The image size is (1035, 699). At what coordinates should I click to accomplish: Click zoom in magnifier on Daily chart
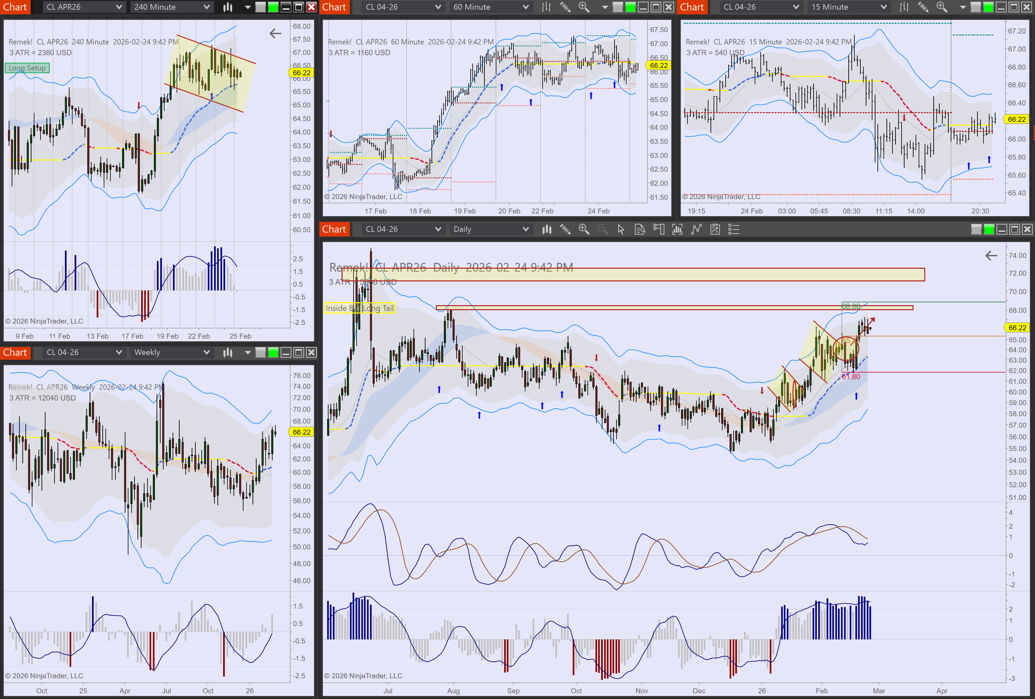583,229
